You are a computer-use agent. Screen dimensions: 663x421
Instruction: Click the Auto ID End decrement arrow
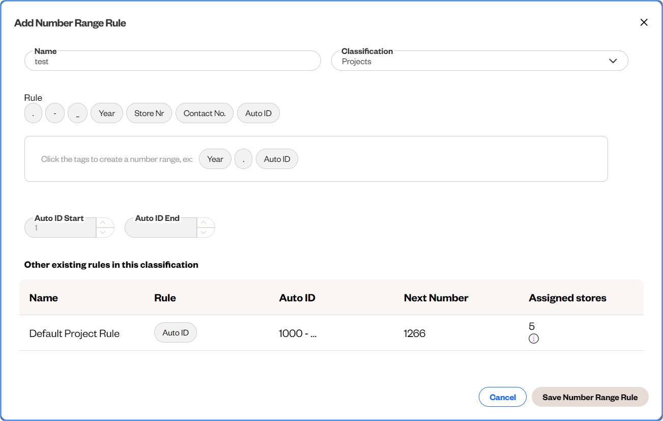[204, 232]
